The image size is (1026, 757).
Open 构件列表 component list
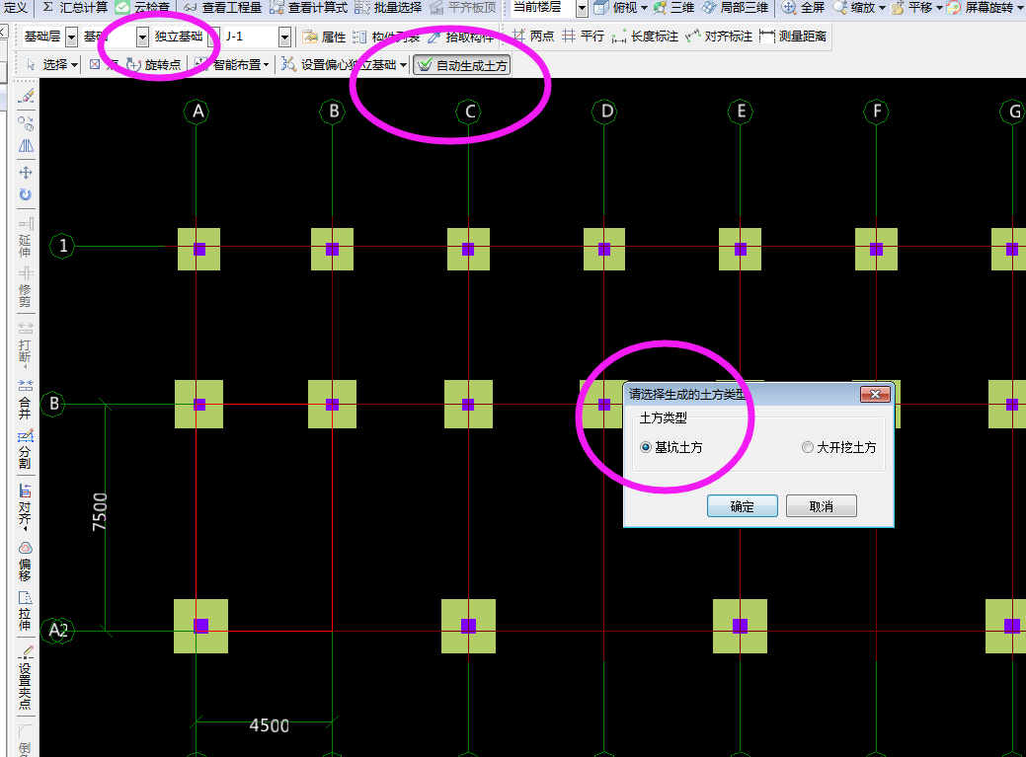coord(386,37)
